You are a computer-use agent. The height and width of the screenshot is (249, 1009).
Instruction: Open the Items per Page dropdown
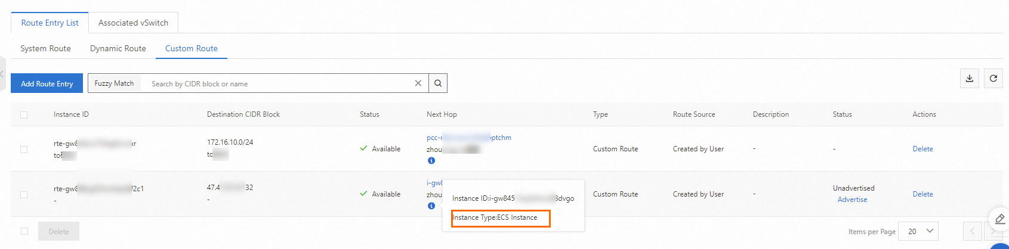tap(921, 231)
